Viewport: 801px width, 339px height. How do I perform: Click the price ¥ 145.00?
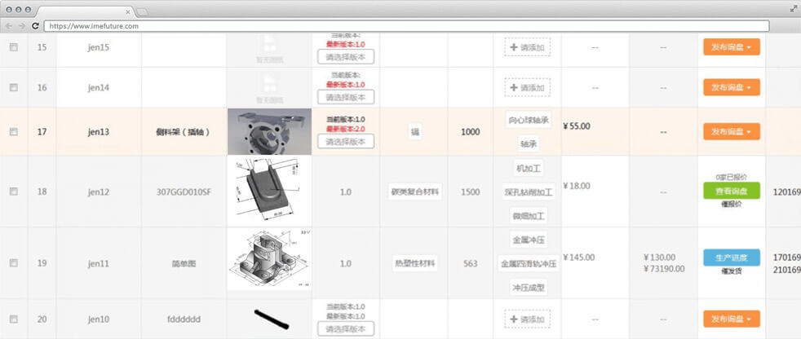tap(579, 258)
